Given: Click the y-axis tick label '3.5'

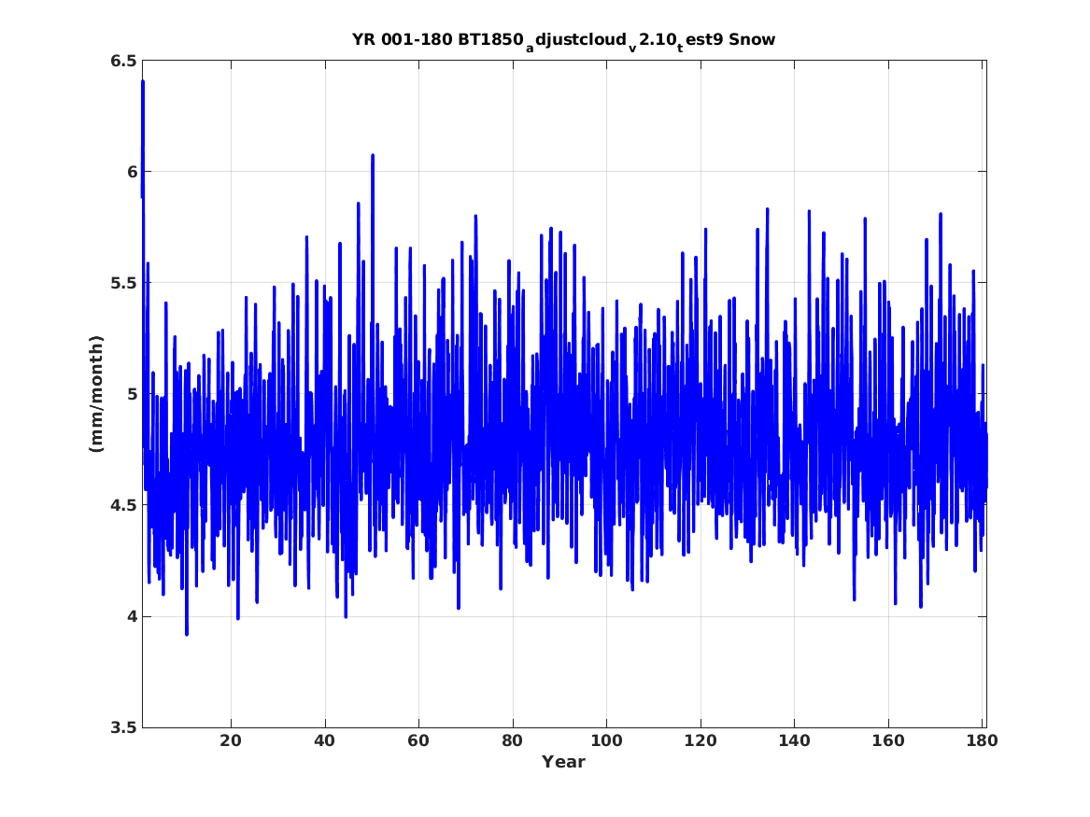Looking at the screenshot, I should point(122,727).
